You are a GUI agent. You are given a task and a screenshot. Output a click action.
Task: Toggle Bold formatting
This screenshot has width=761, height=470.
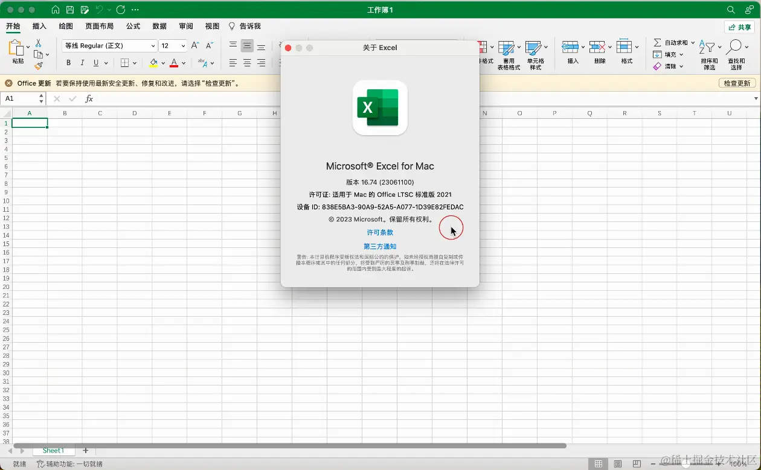[68, 63]
